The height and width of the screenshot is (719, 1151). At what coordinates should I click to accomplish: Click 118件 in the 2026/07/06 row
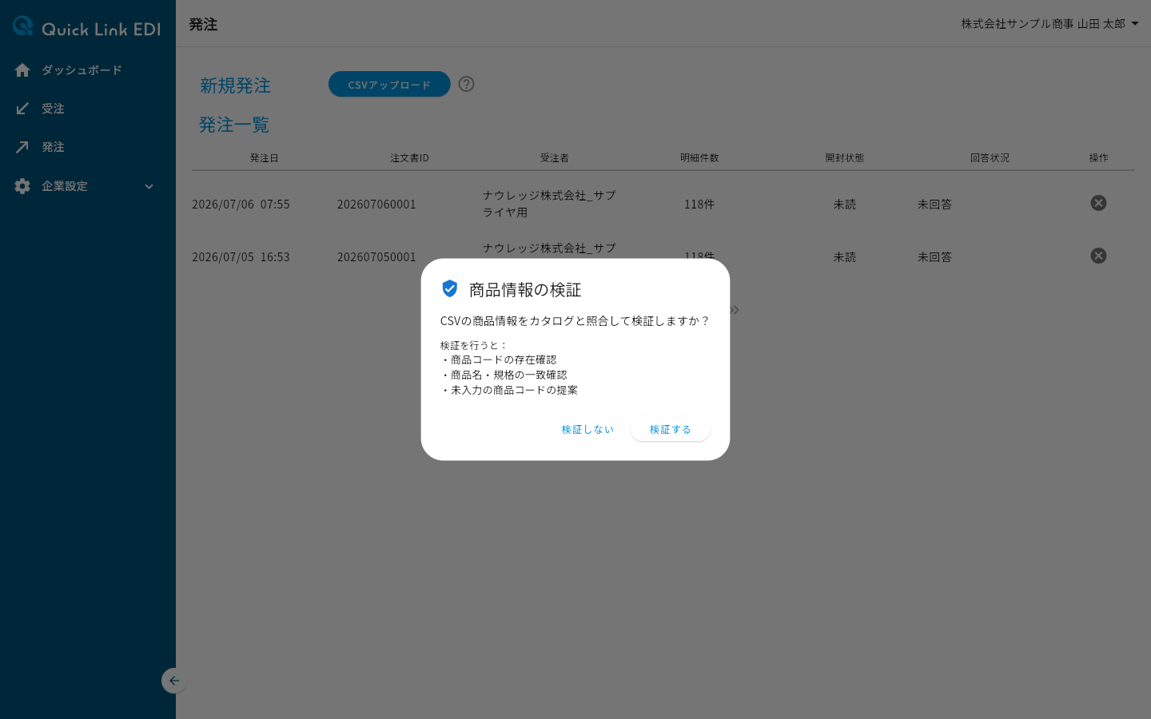(699, 205)
